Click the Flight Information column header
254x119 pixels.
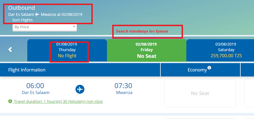(x=27, y=70)
